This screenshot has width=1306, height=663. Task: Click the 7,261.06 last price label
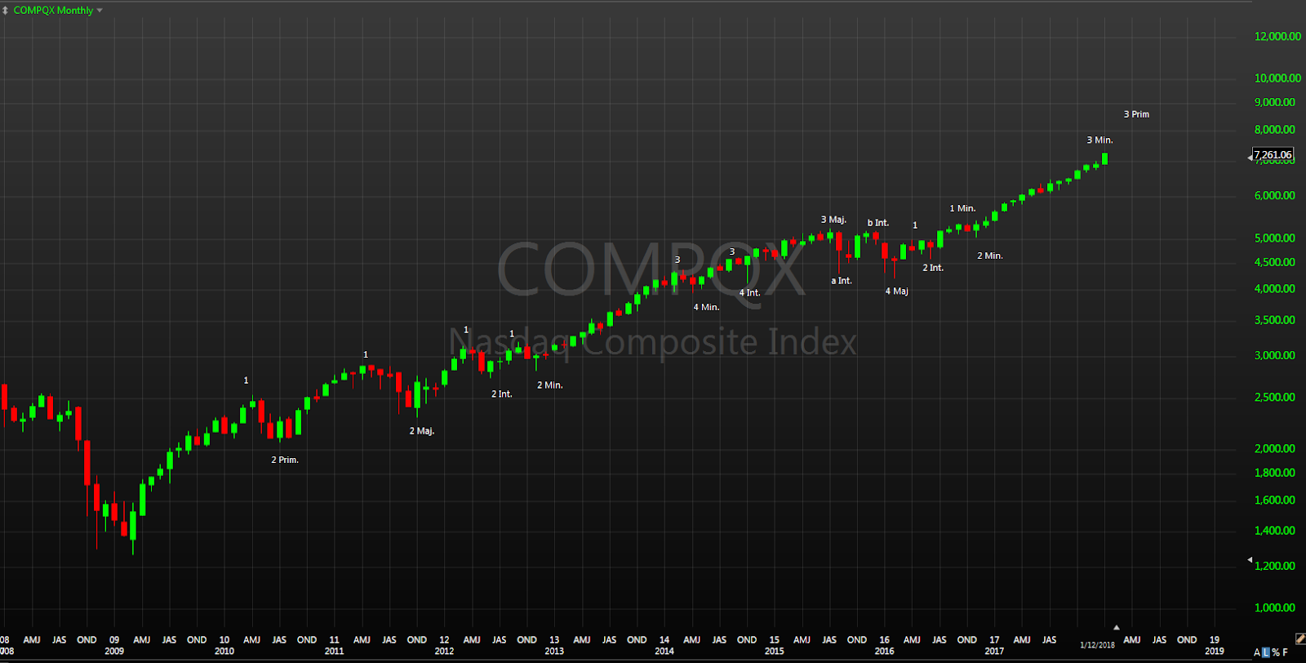click(1273, 154)
